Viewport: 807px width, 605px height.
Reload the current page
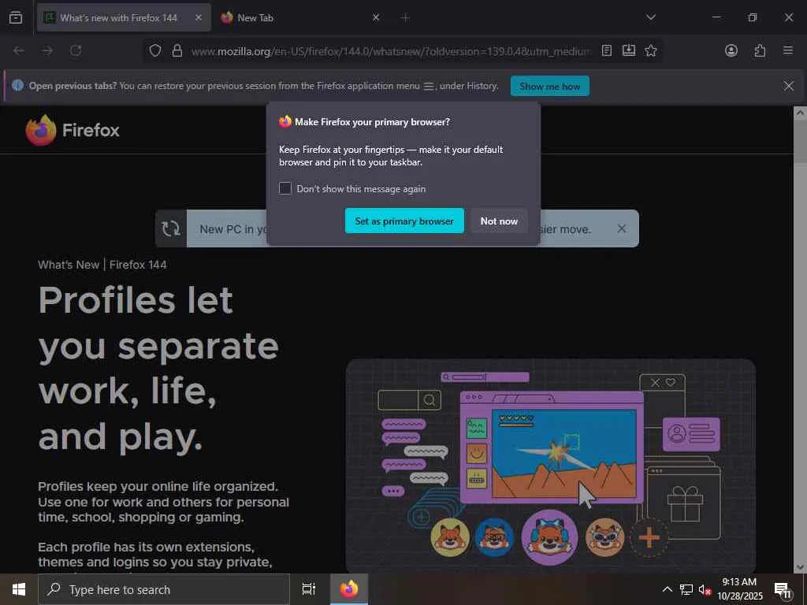76,50
